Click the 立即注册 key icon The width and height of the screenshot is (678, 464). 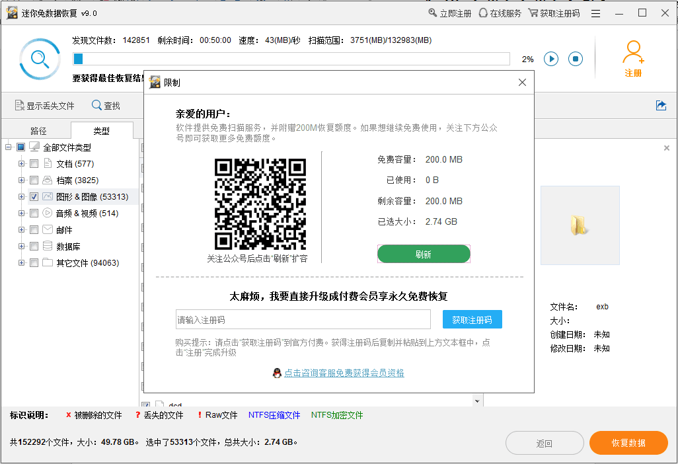pyautogui.click(x=432, y=13)
